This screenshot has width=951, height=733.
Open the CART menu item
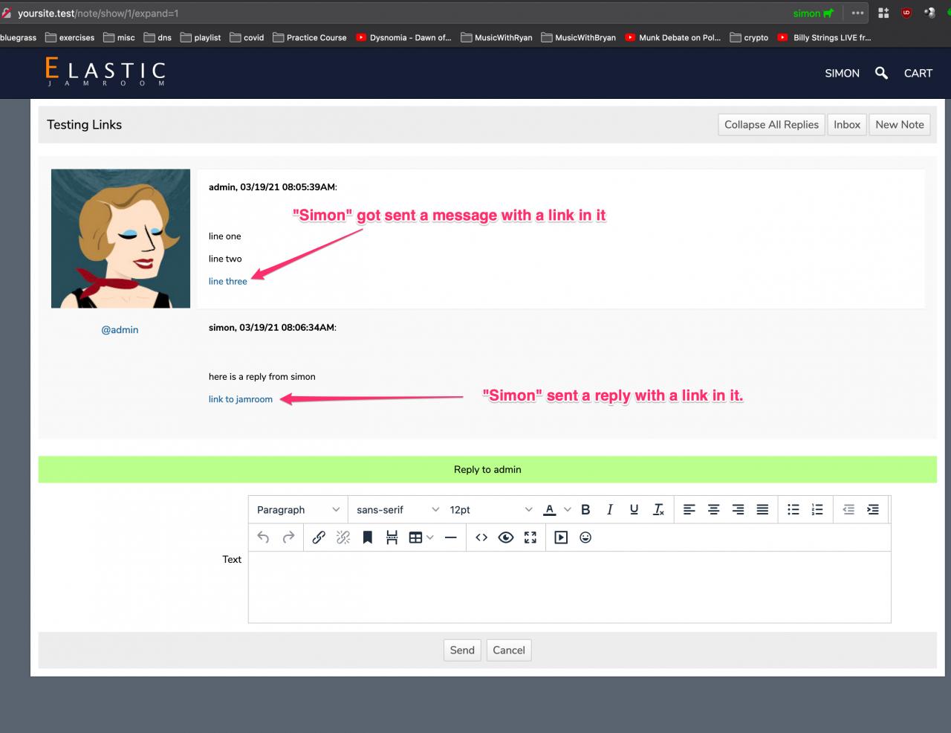[918, 73]
